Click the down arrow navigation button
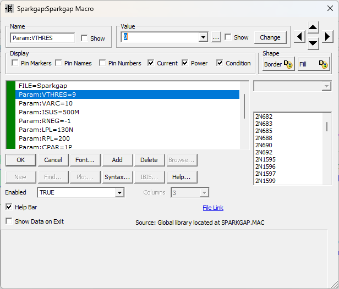 coord(313,43)
